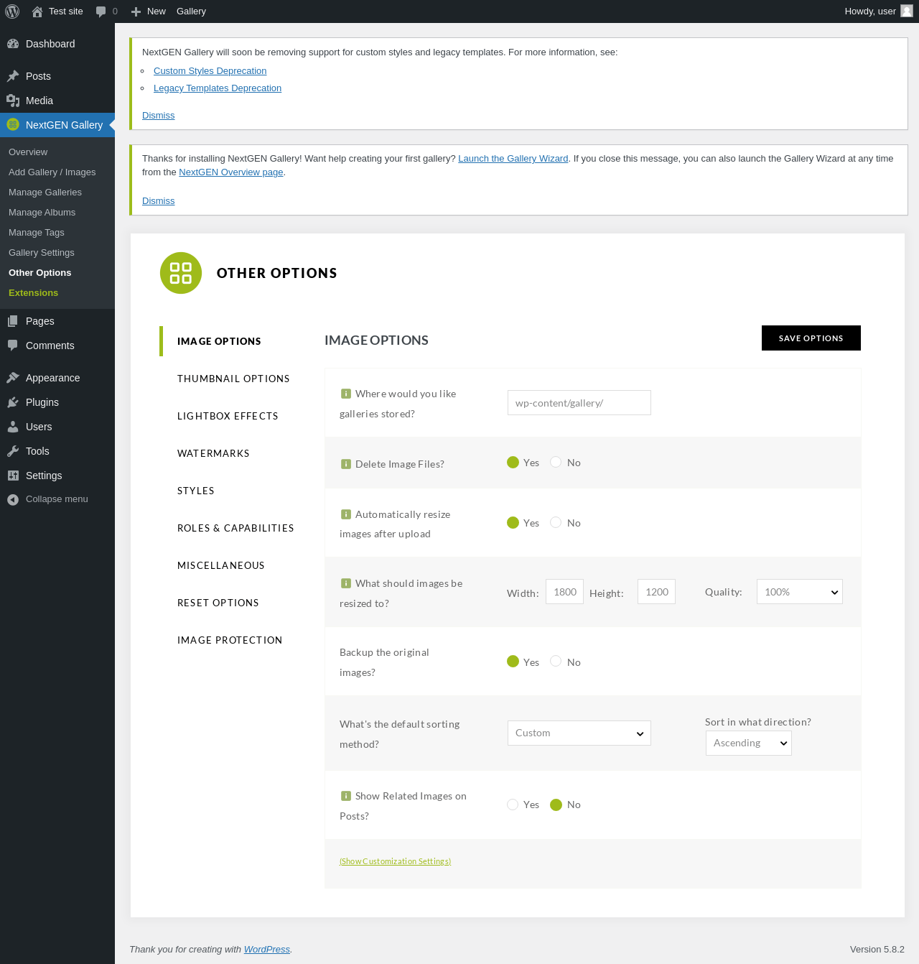
Task: Select Yes for Show Related Images on Posts
Action: [513, 805]
